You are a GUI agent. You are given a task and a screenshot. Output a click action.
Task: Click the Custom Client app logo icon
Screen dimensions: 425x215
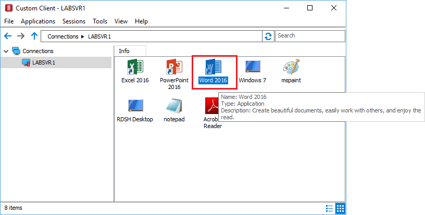pyautogui.click(x=9, y=8)
